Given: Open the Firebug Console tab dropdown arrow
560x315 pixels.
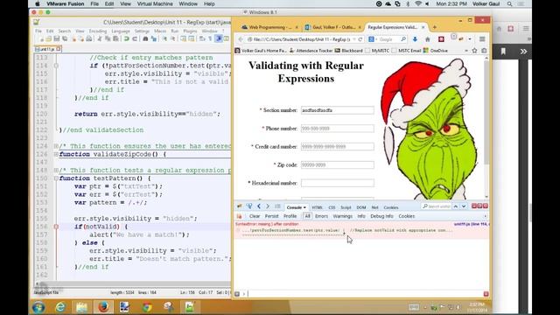Looking at the screenshot, I should pos(304,207).
